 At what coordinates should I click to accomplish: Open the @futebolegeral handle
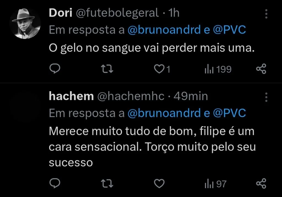click(x=117, y=13)
